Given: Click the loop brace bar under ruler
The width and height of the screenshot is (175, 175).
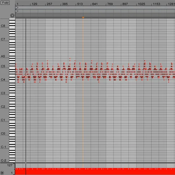Looking at the screenshot, I should 95,8.
